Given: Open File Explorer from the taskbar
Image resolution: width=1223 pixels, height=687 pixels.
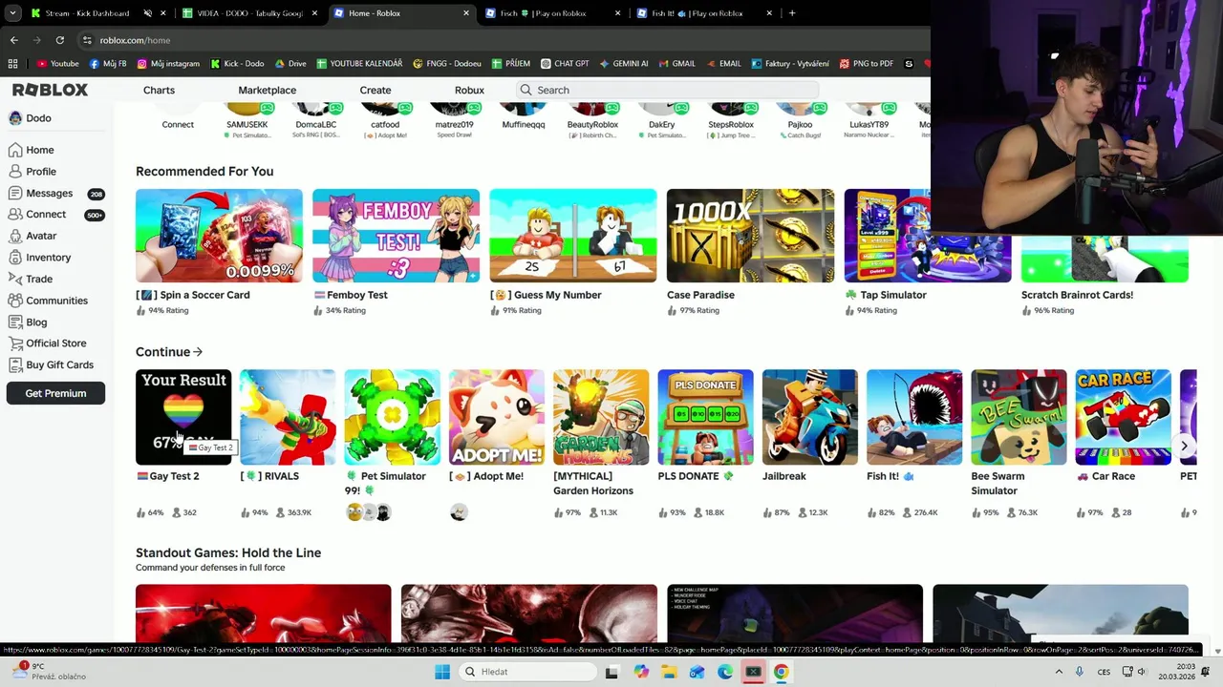Looking at the screenshot, I should [x=669, y=672].
